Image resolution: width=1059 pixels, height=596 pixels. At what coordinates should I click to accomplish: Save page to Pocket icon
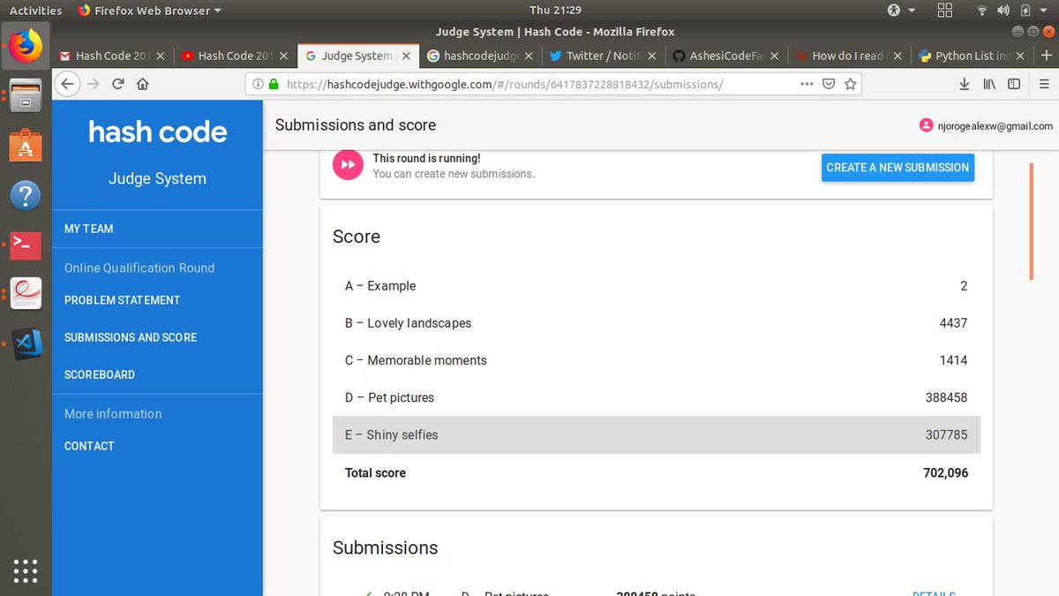coord(829,85)
